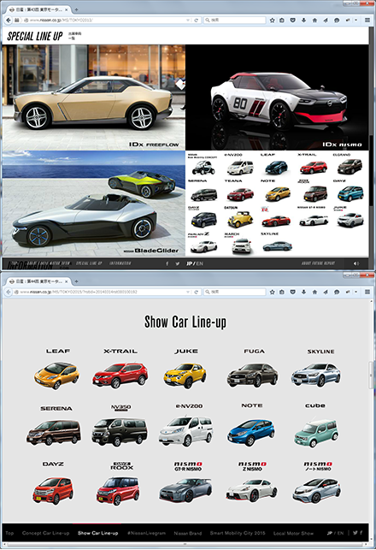The image size is (376, 550).
Task: Click horizontal scrollbar of bottom window
Action: pos(185,545)
